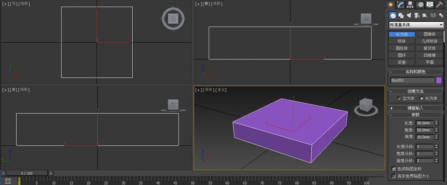Screen dimensions: 447x185
Task: Select the Helpers category icon
Action: point(425,15)
